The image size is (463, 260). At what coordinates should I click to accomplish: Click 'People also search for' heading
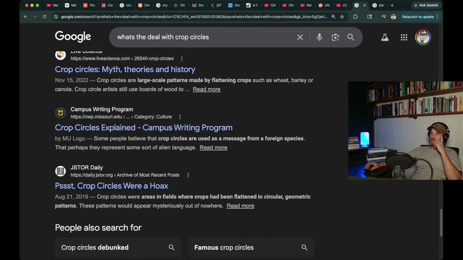pyautogui.click(x=98, y=227)
